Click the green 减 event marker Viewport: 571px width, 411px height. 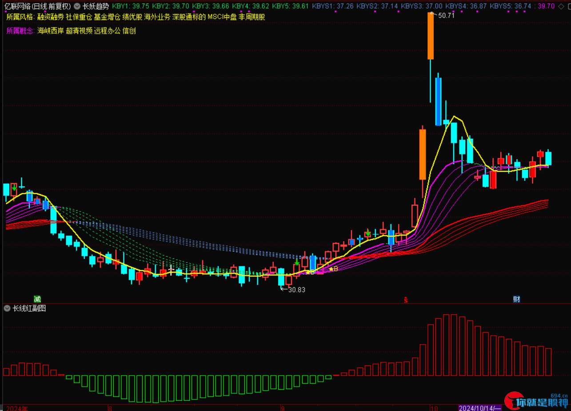[37, 299]
